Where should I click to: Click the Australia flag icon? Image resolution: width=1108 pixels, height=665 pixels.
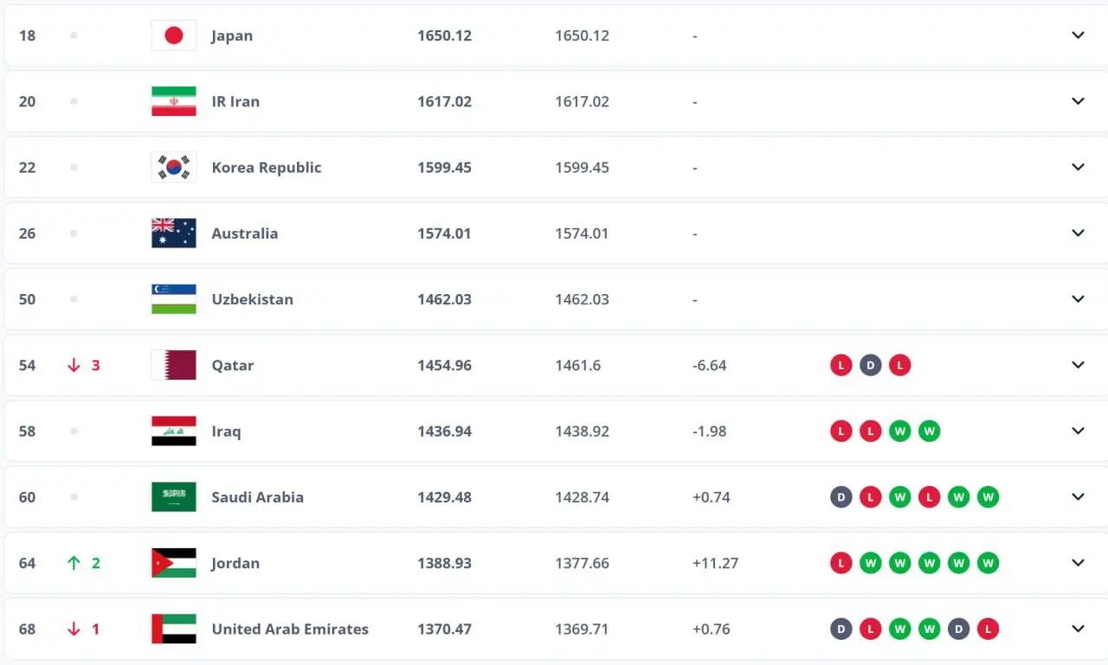173,233
